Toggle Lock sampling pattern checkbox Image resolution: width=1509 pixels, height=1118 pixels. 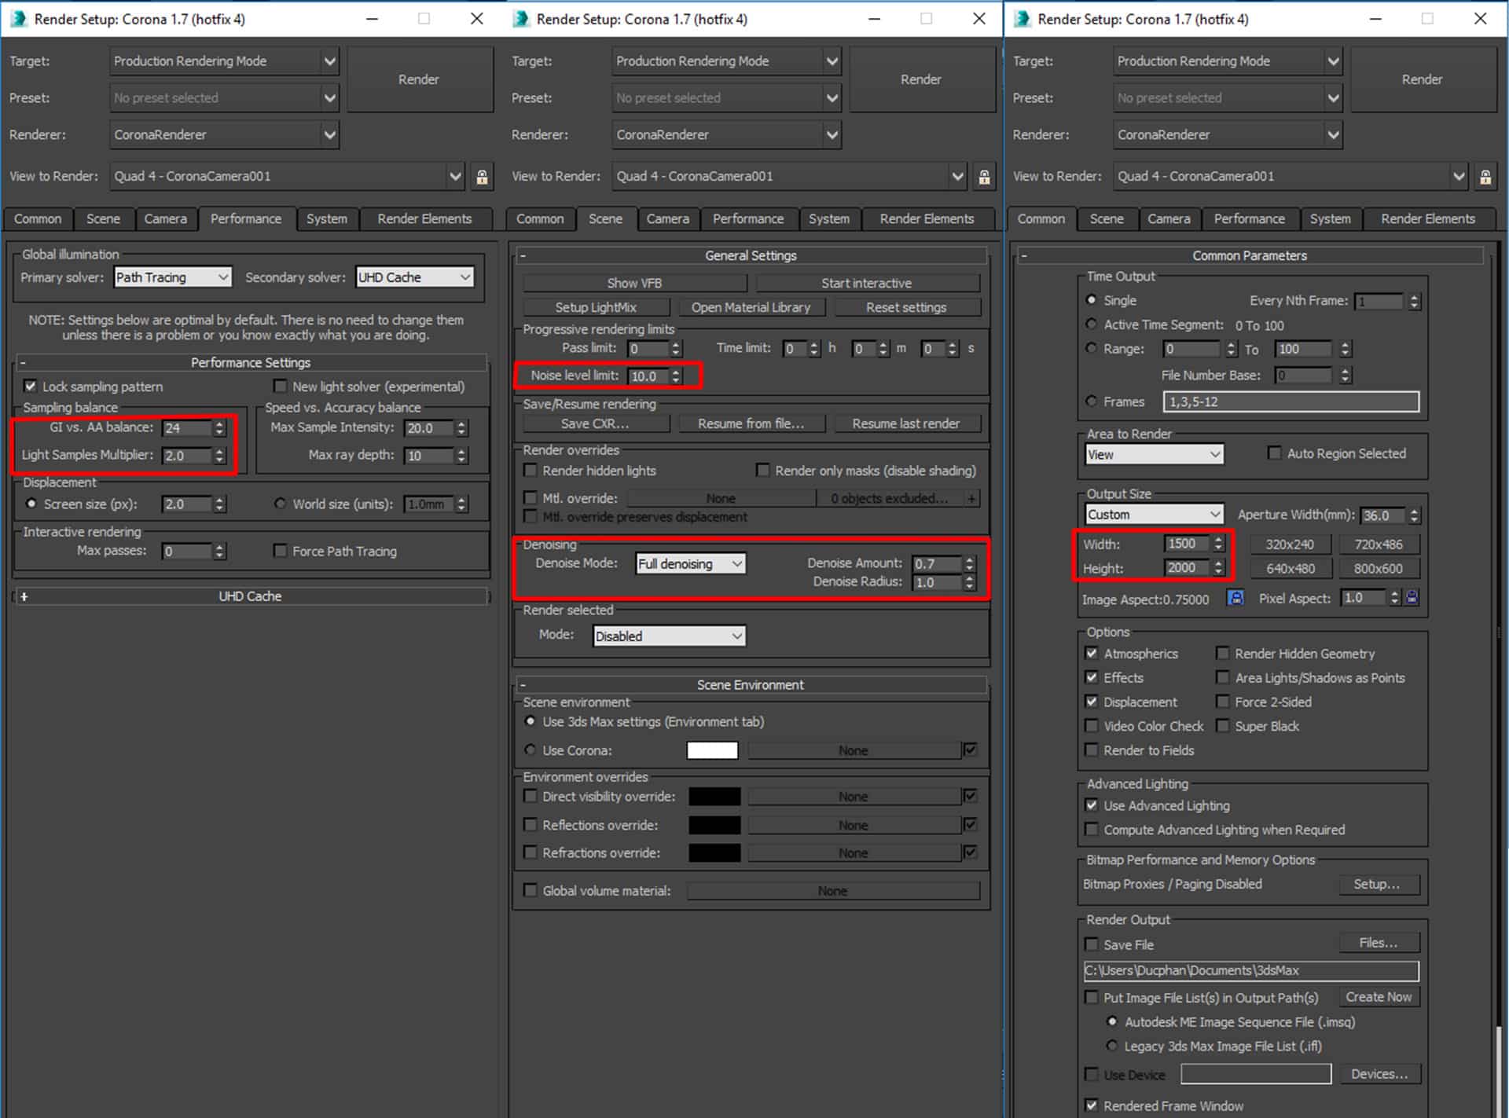pos(30,387)
